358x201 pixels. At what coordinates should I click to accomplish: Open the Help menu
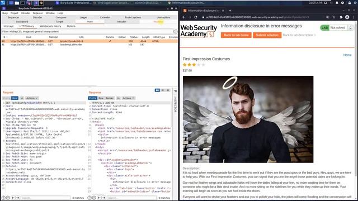click(x=60, y=13)
